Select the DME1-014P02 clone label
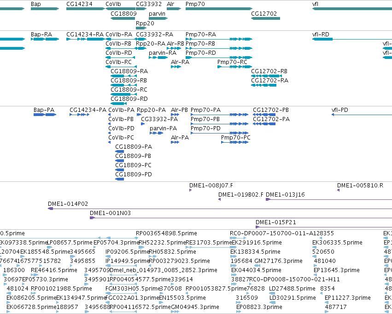Screen dimensions: 392x314 [68, 204]
